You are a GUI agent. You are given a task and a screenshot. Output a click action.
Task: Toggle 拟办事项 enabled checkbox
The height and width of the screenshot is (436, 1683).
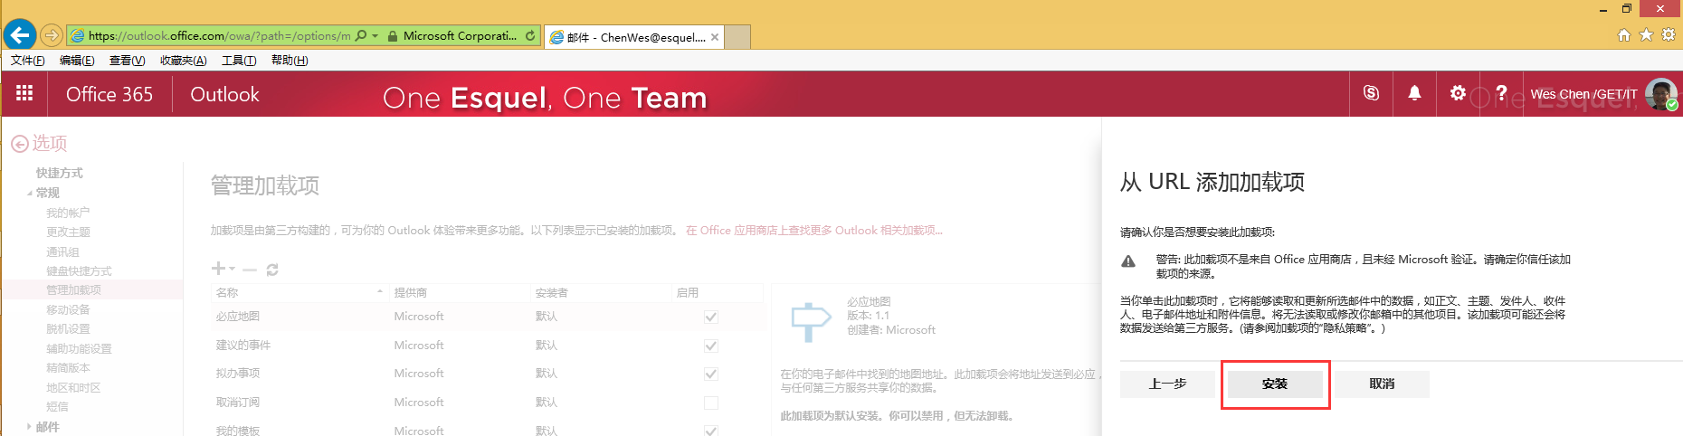point(711,374)
